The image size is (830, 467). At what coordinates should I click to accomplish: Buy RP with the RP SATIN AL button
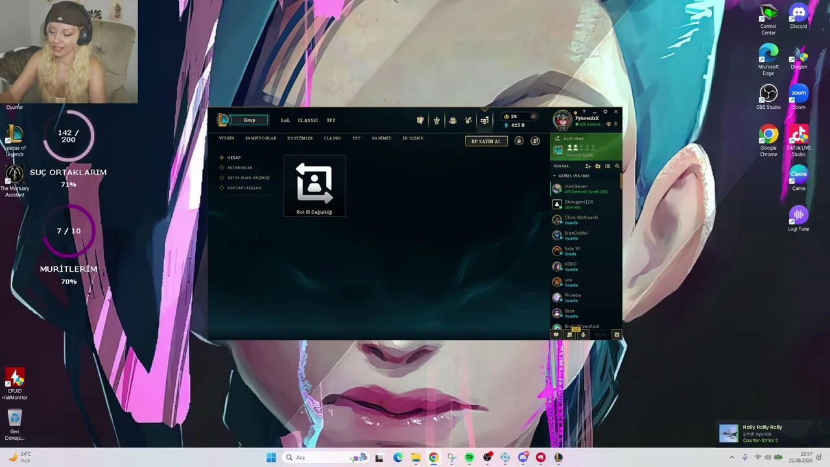(486, 141)
